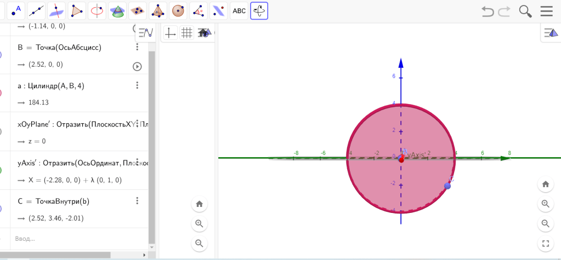The image size is (561, 260).
Task: Select the Polygon tool
Action: 78,10
